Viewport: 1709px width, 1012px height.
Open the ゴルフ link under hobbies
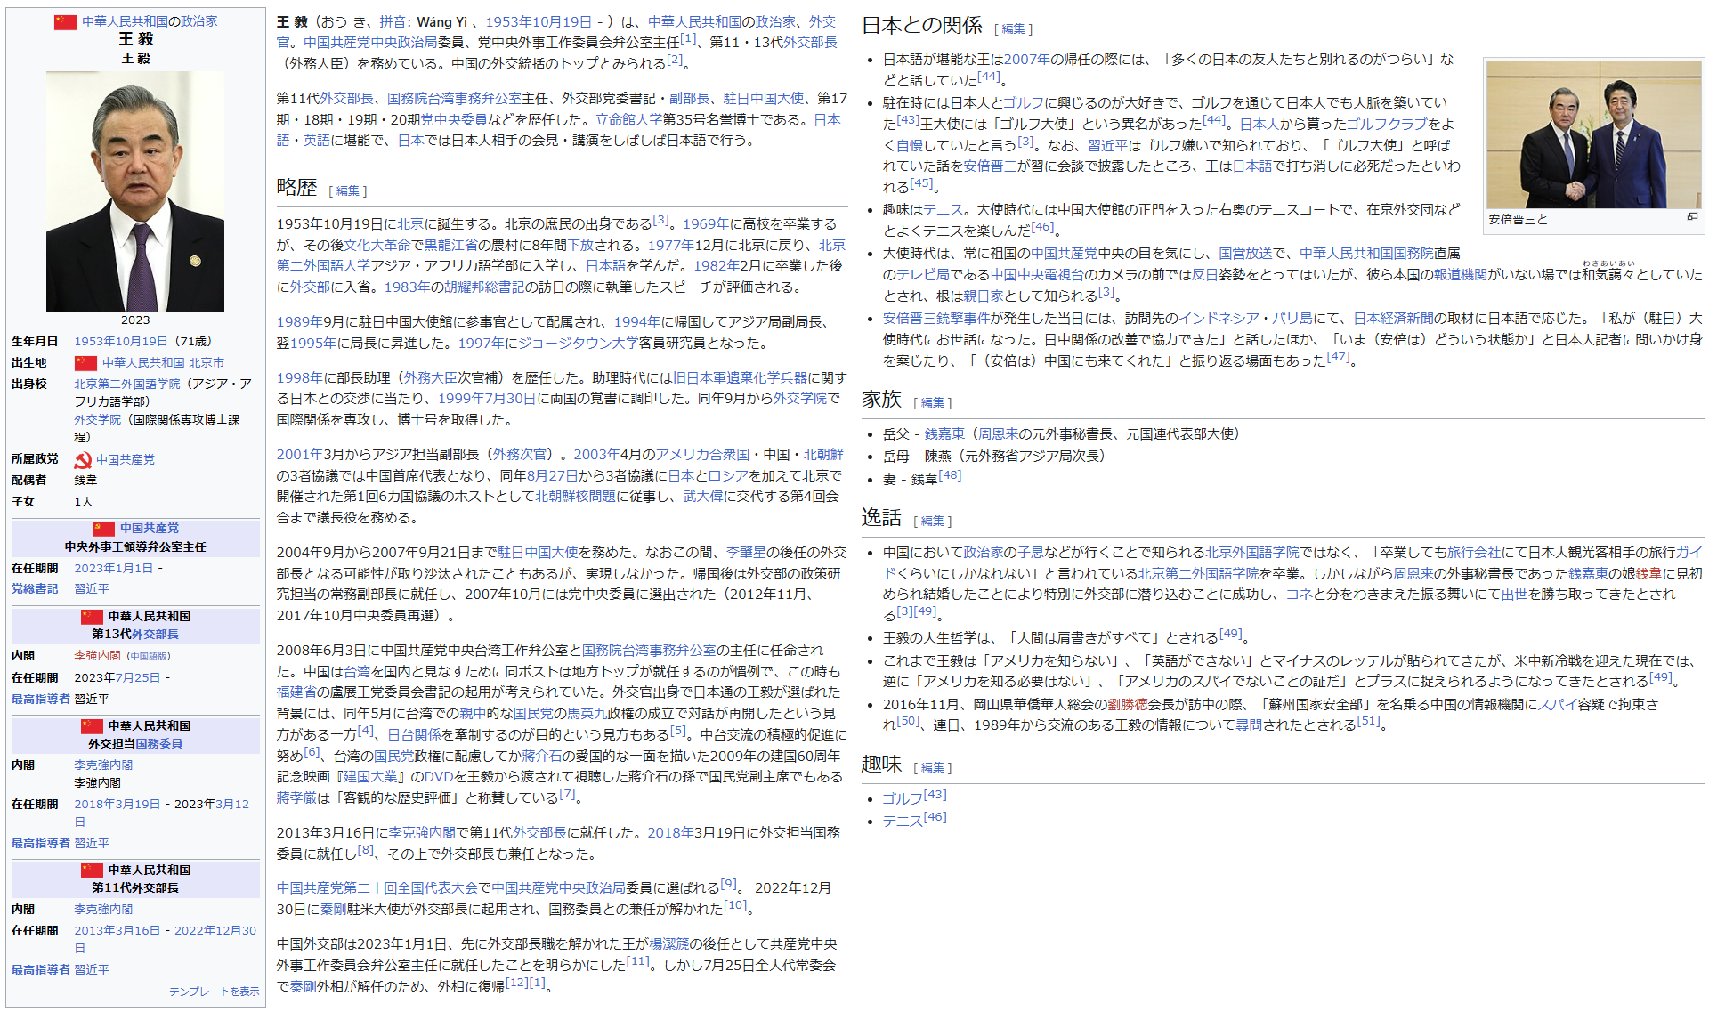902,799
